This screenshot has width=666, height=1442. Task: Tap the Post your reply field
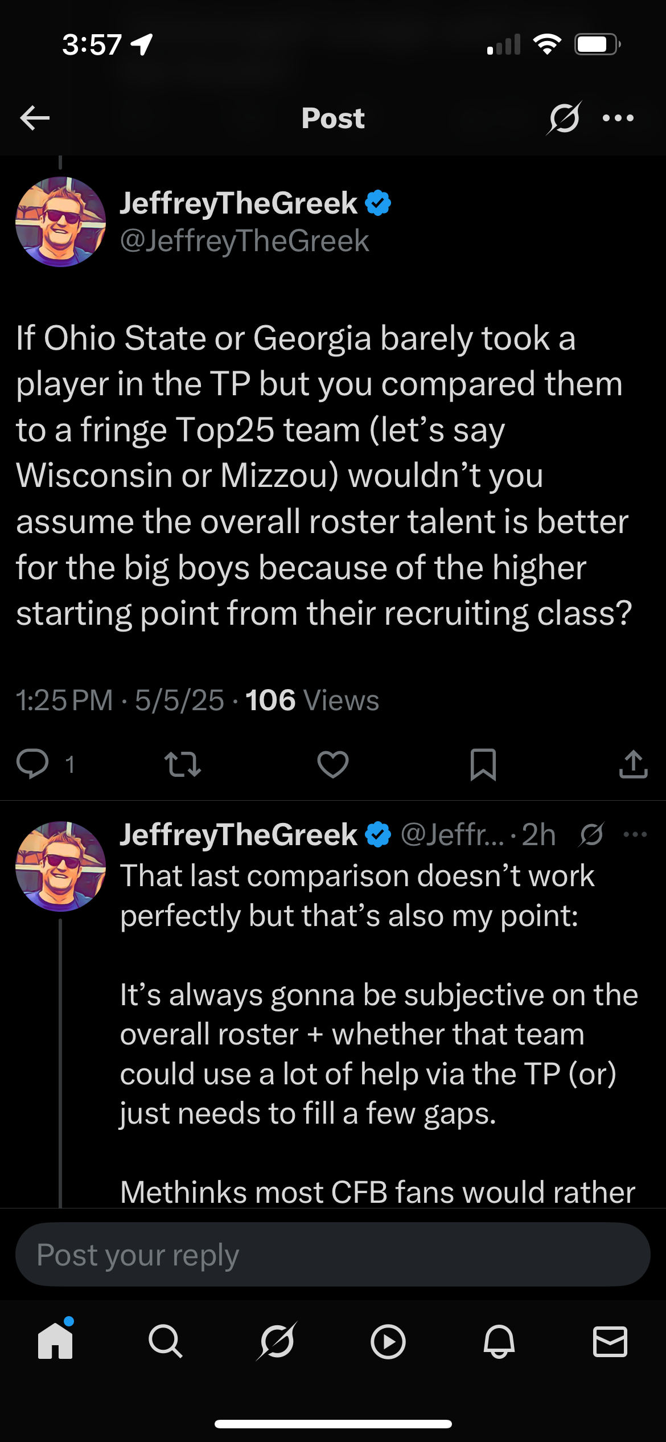point(333,1255)
